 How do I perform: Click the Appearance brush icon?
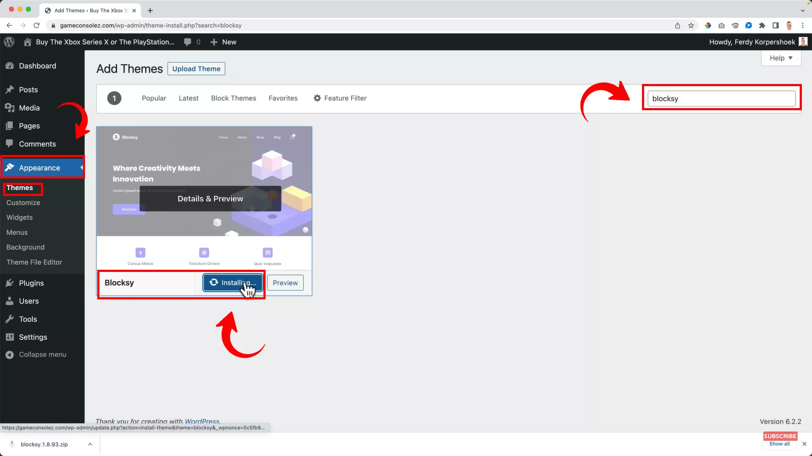10,167
